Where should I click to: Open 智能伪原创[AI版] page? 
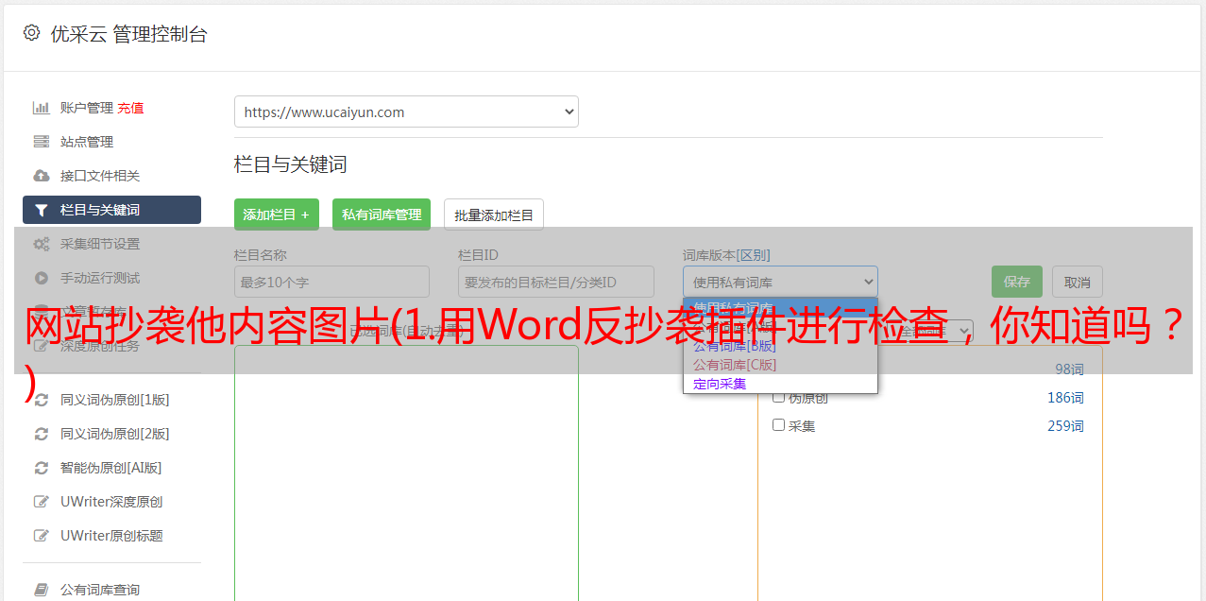point(111,468)
